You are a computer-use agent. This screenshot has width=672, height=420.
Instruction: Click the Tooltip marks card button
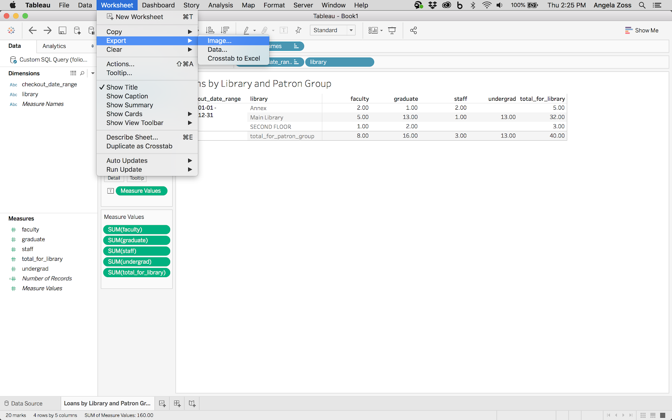137,178
